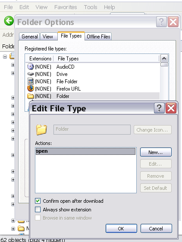Image resolution: width=182 pixels, height=242 pixels.
Task: Open the Tools menu
Action: click(x=91, y=7)
